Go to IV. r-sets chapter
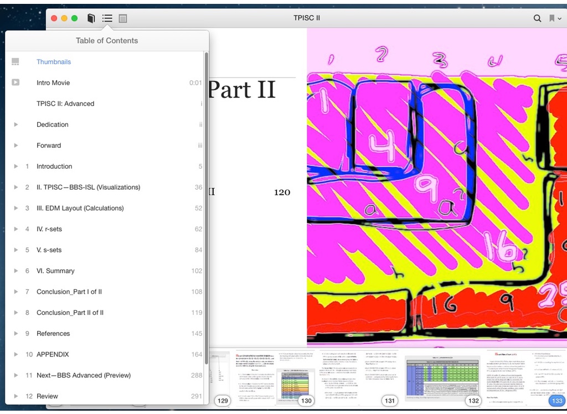 tap(49, 229)
